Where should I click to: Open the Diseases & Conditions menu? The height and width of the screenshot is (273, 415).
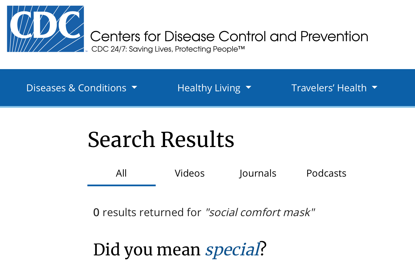pyautogui.click(x=76, y=88)
